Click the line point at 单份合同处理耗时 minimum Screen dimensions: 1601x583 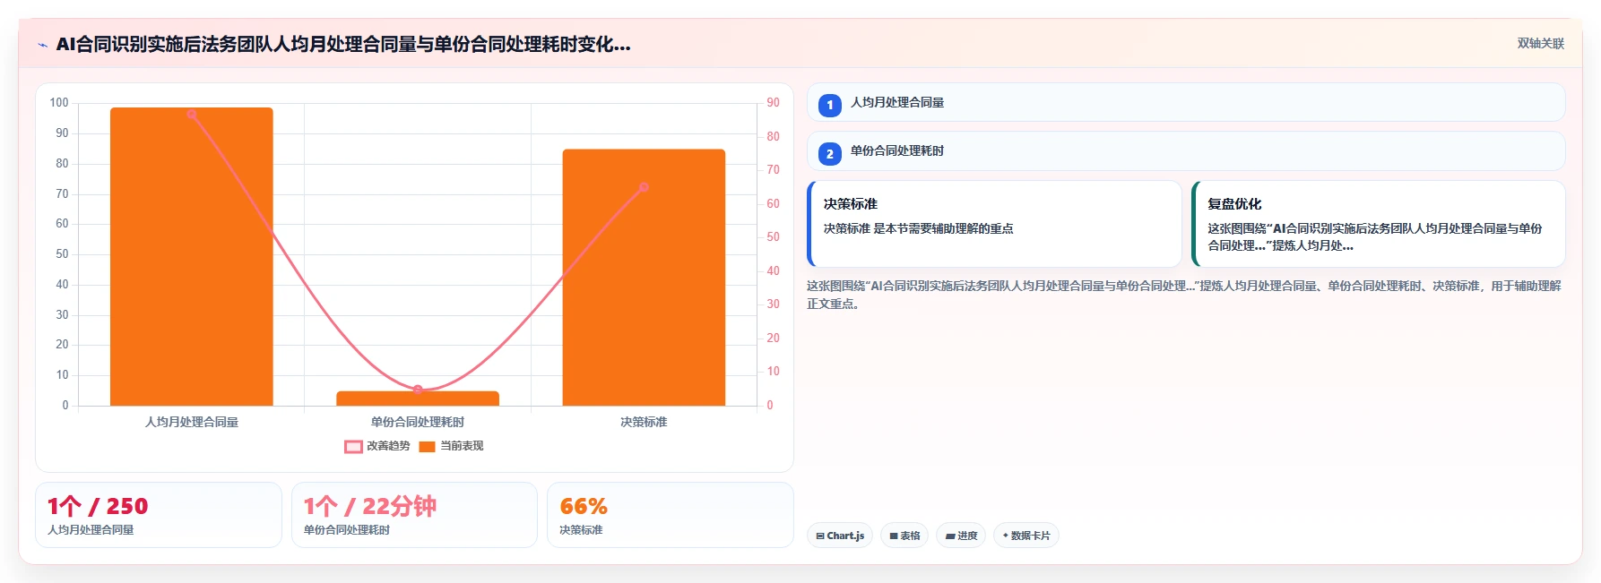[418, 390]
